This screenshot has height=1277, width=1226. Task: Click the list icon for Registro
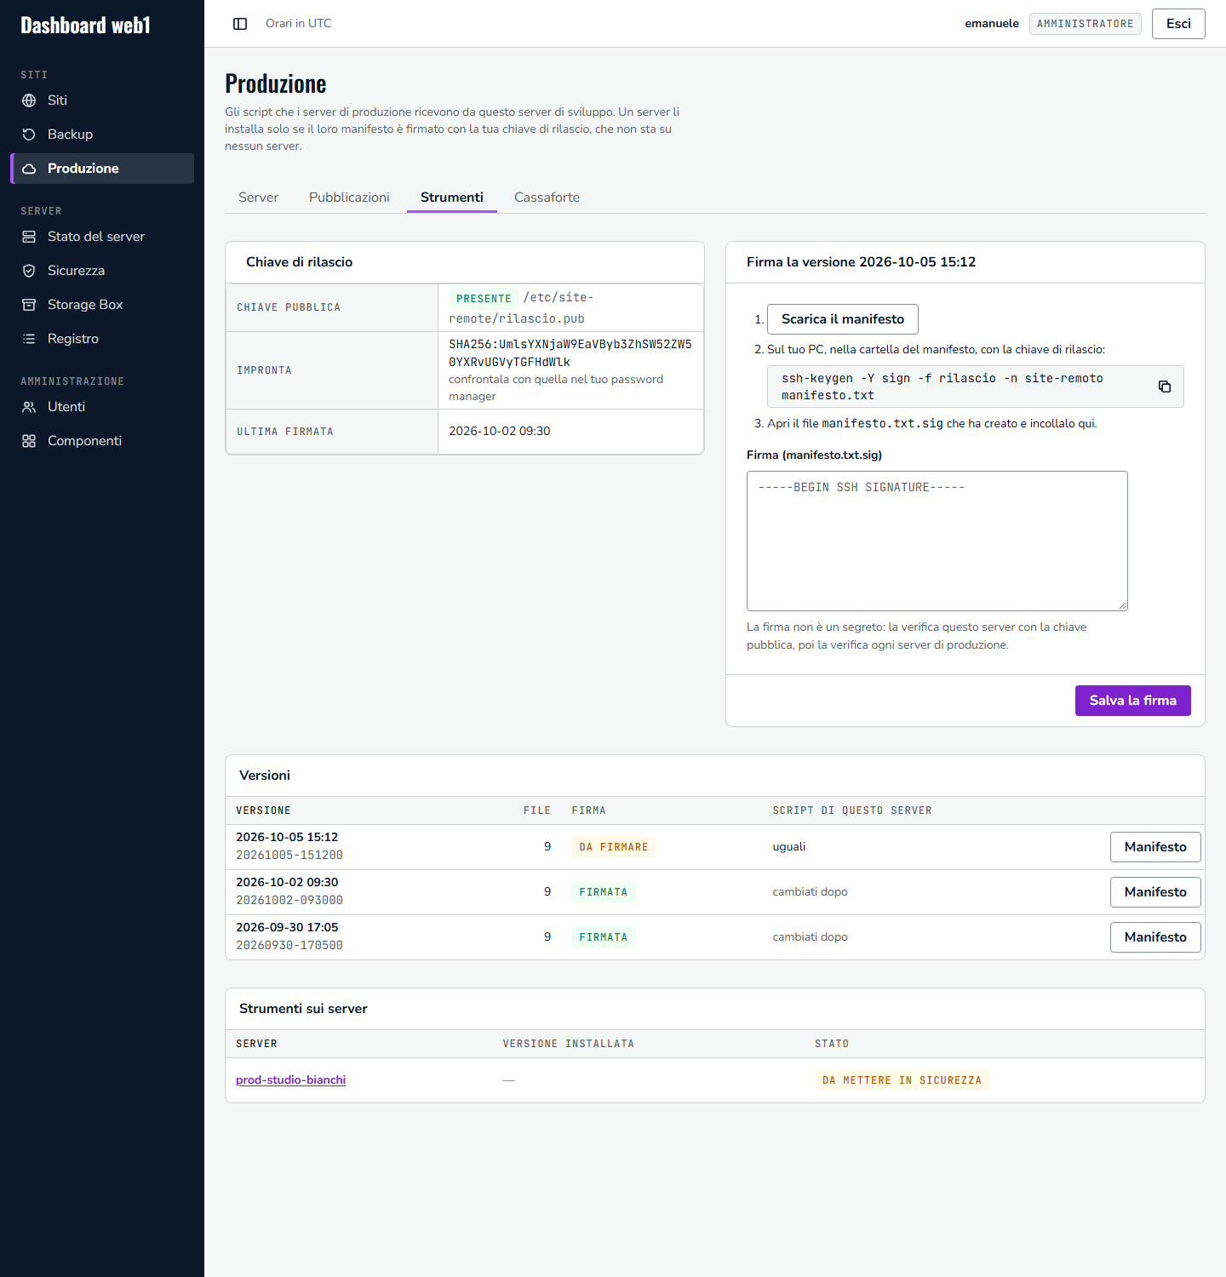click(29, 339)
